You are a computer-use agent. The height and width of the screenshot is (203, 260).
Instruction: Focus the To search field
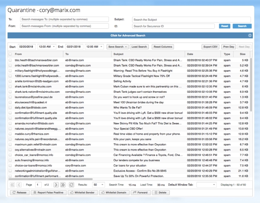click(65, 19)
